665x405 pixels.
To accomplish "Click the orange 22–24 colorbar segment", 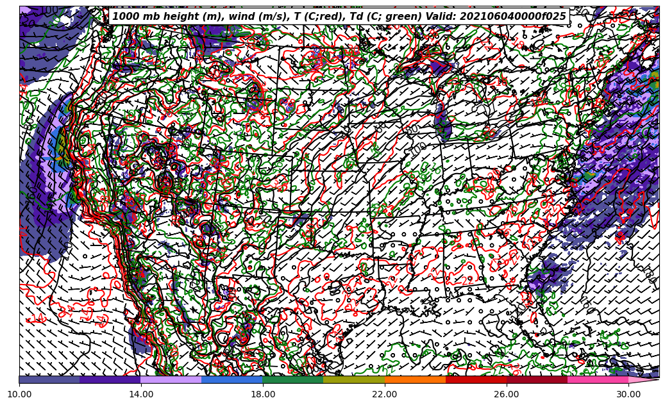I will point(415,379).
